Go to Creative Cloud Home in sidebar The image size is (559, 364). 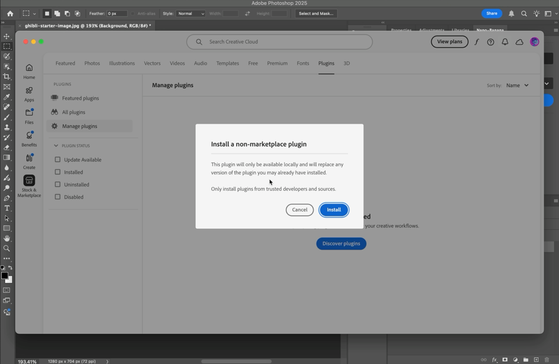[x=29, y=71]
